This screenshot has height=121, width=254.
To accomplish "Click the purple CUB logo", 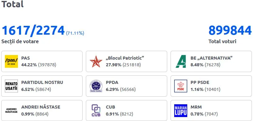I will click(x=96, y=110).
